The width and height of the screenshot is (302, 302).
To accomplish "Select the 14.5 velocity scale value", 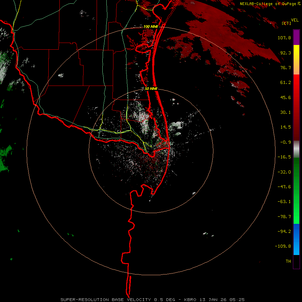I will (286, 127).
